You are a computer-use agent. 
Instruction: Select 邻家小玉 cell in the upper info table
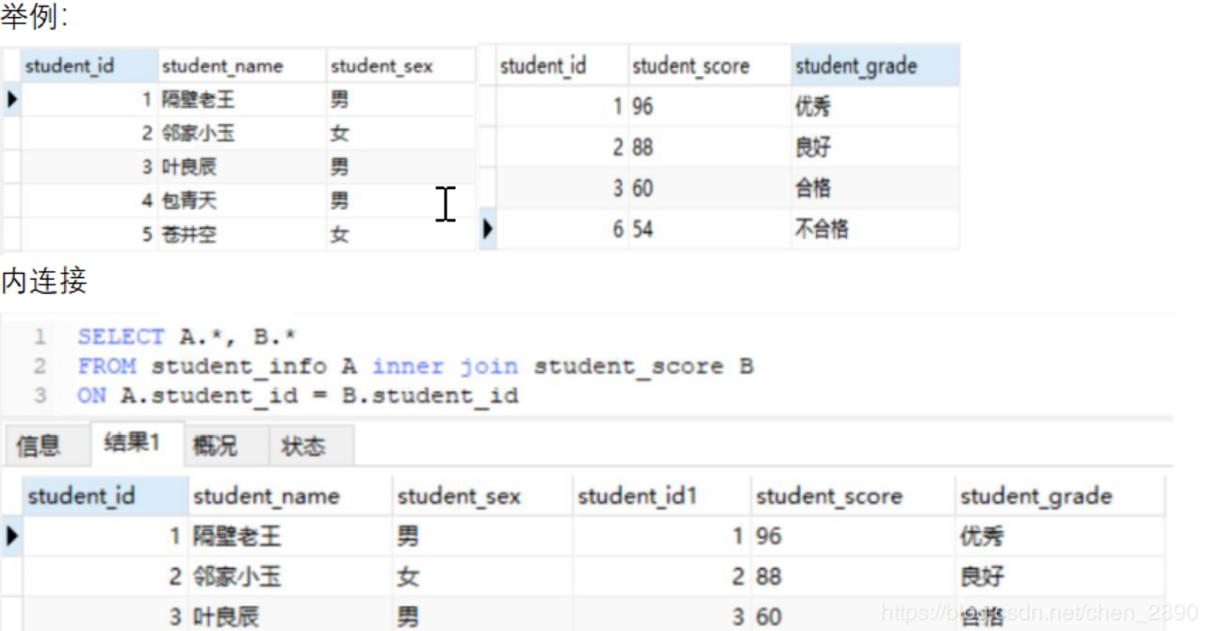coord(242,134)
